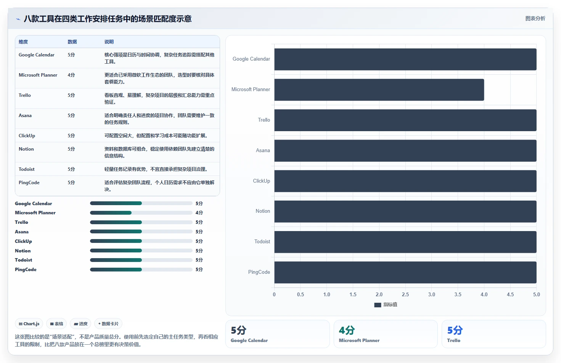
Task: Click the Asana progress bar
Action: point(141,231)
